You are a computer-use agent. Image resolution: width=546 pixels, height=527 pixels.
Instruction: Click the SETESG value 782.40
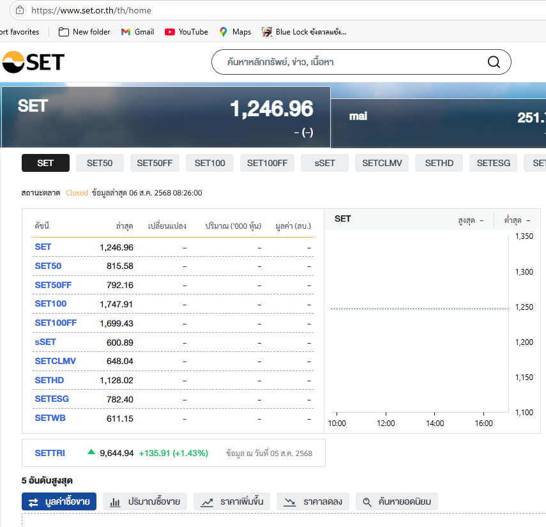(x=120, y=399)
